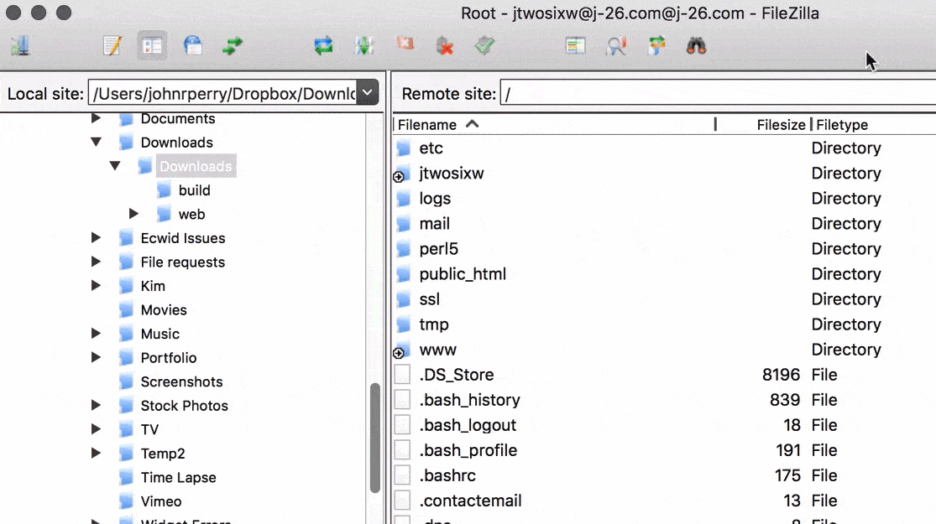Screen dimensions: 936x524
Task: Sort by the Filename column header
Action: coord(554,125)
